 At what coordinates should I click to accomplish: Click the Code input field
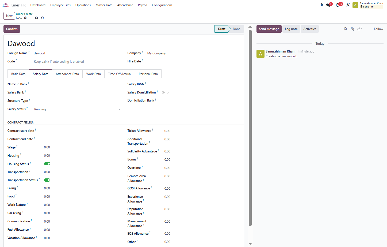pos(77,62)
